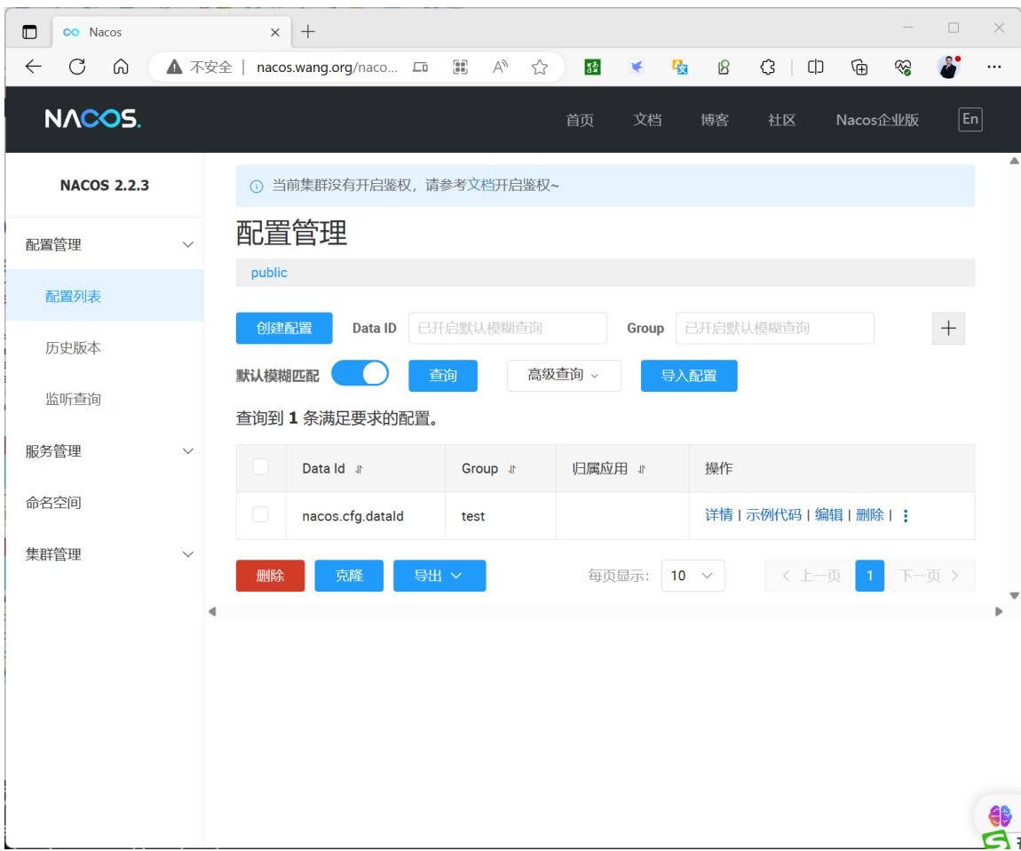Click the Data ID search field
Image resolution: width=1021 pixels, height=851 pixels.
point(508,328)
